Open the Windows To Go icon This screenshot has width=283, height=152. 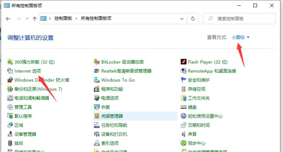pos(97,80)
